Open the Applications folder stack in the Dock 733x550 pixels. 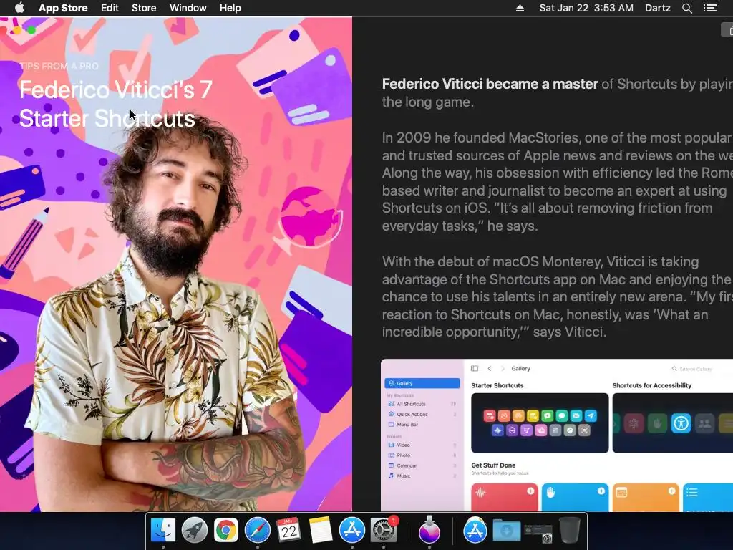[x=475, y=531]
